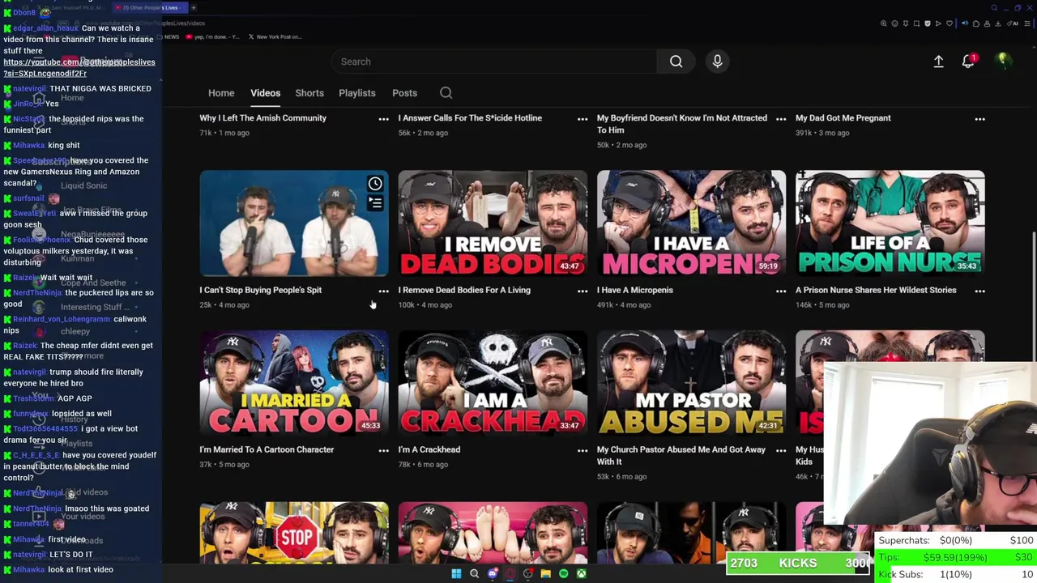The image size is (1037, 583).
Task: Open the 'yep, I'm done' bookmark
Action: coord(213,36)
